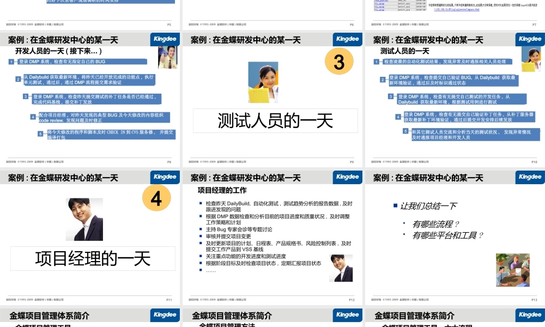The height and width of the screenshot is (327, 545).
Task: Click step badge 4 beside 配合项目经理 text
Action: tap(33, 117)
